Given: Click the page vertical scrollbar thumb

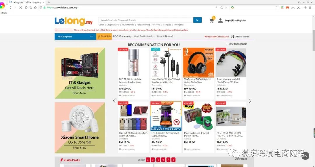Looking at the screenshot, I should (314, 40).
